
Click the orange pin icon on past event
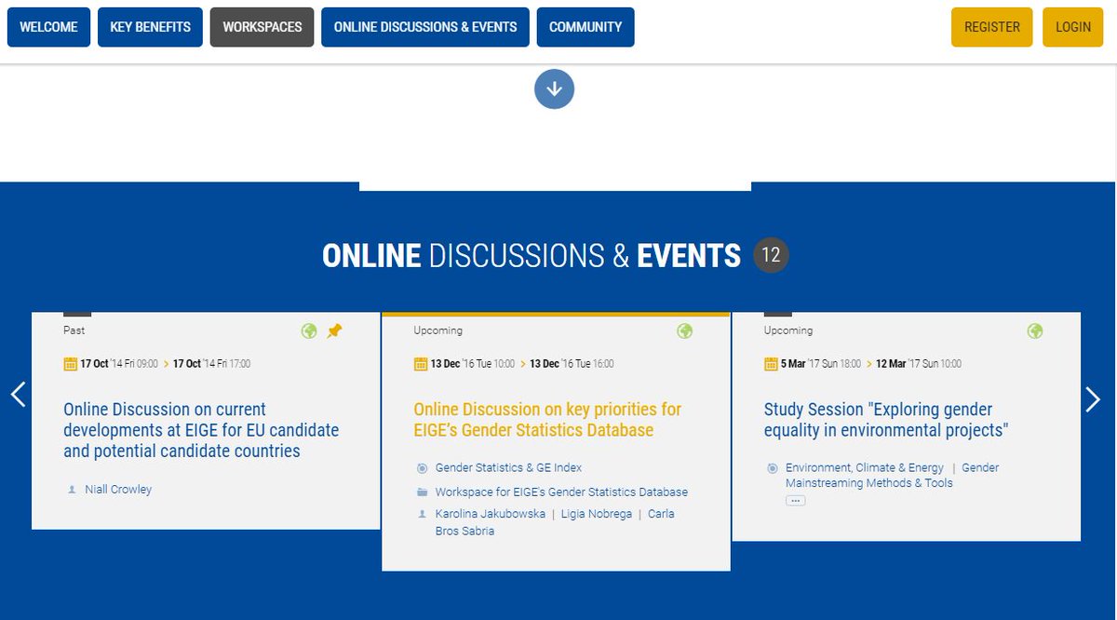(x=334, y=331)
